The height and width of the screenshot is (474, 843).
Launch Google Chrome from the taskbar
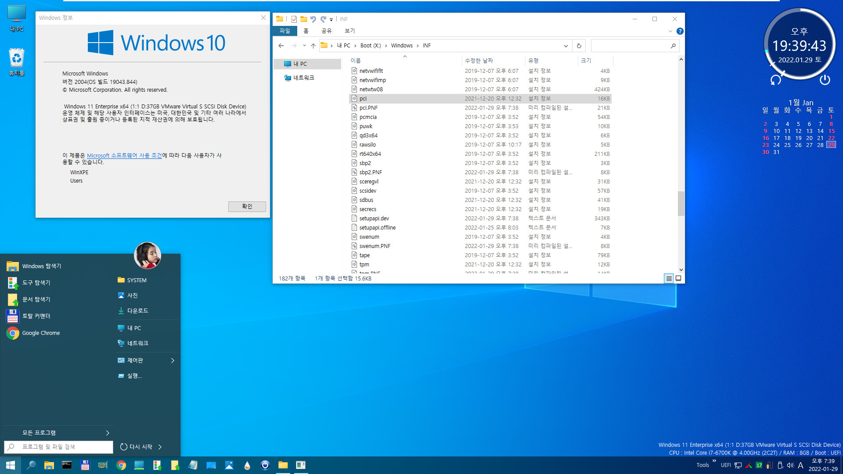pos(121,465)
